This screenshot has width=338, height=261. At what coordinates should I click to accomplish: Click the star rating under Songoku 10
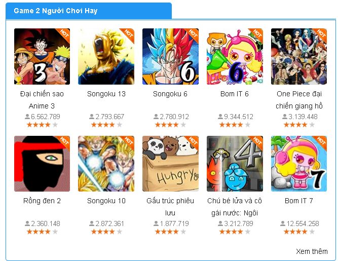click(x=106, y=232)
